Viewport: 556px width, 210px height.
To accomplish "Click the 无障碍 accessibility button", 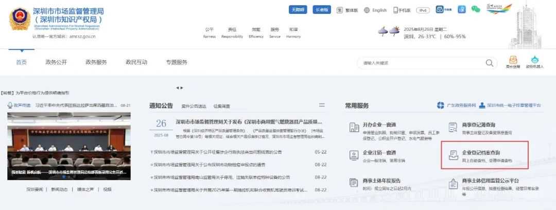I will 298,10.
